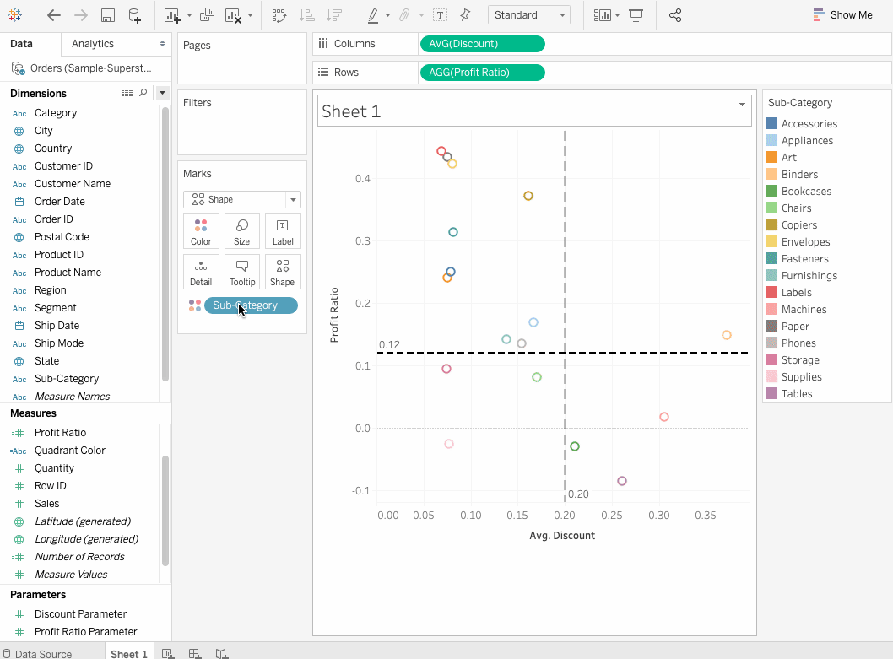Sort descending toolbar icon
The height and width of the screenshot is (659, 893).
334,15
